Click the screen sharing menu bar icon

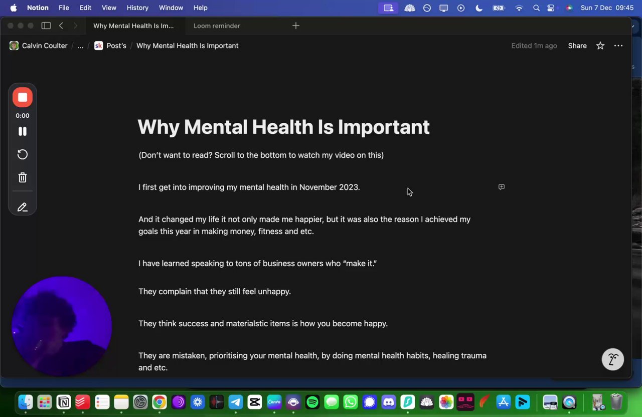tap(388, 8)
